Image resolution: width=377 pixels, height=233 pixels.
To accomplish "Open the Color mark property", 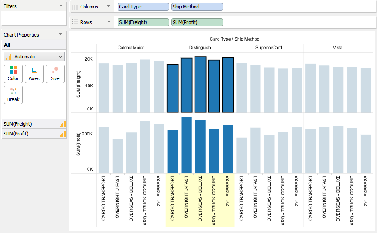I will [x=13, y=74].
